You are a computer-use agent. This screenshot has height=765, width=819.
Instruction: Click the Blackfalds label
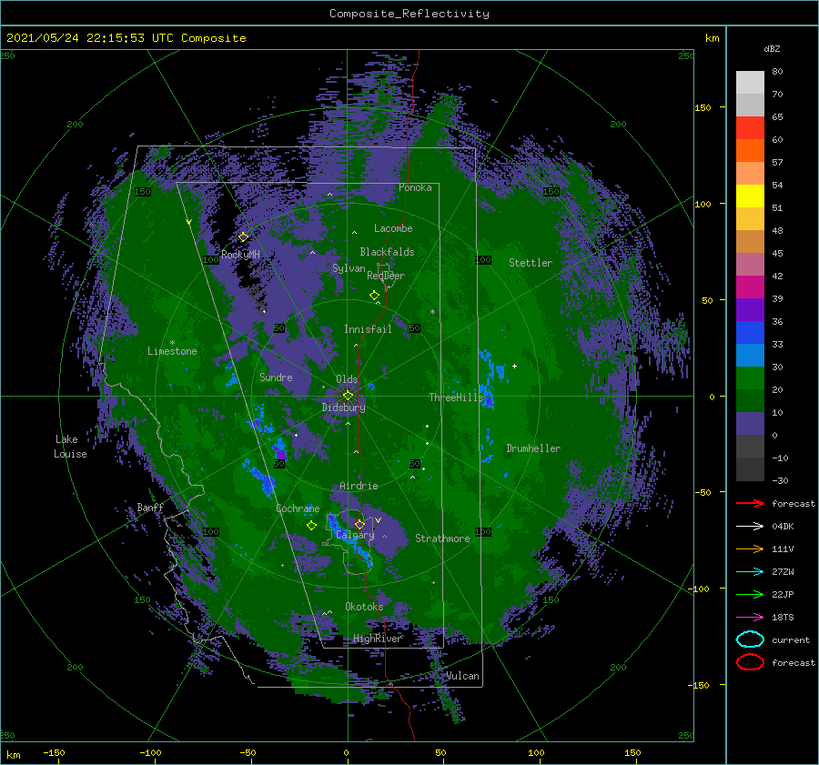[387, 252]
